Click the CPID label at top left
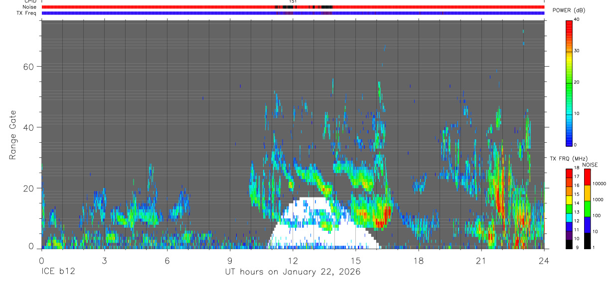612x282 pixels. pos(30,1)
